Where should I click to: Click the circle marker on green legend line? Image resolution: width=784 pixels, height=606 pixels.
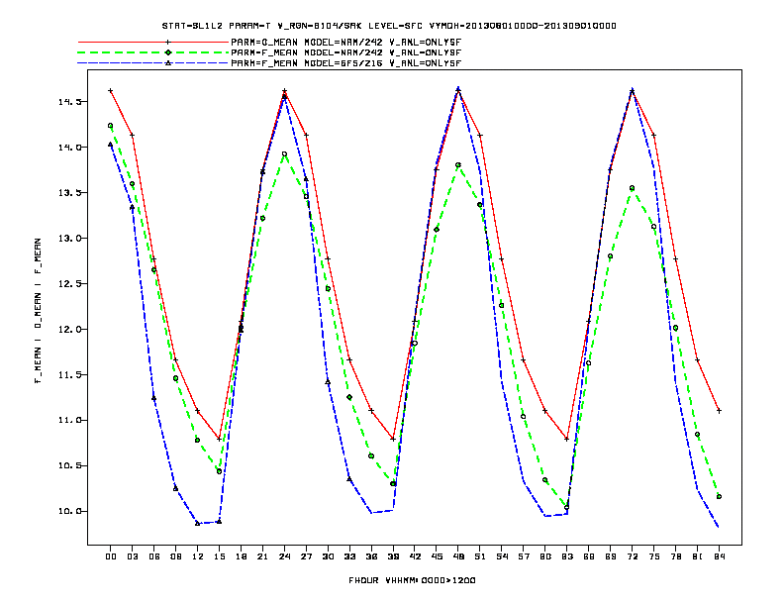coord(168,52)
